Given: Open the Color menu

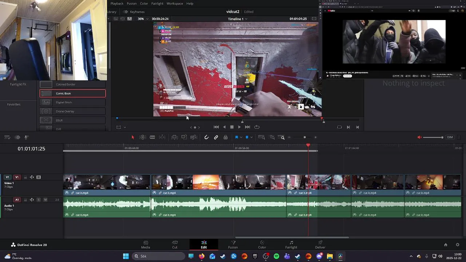Looking at the screenshot, I should click(x=144, y=4).
